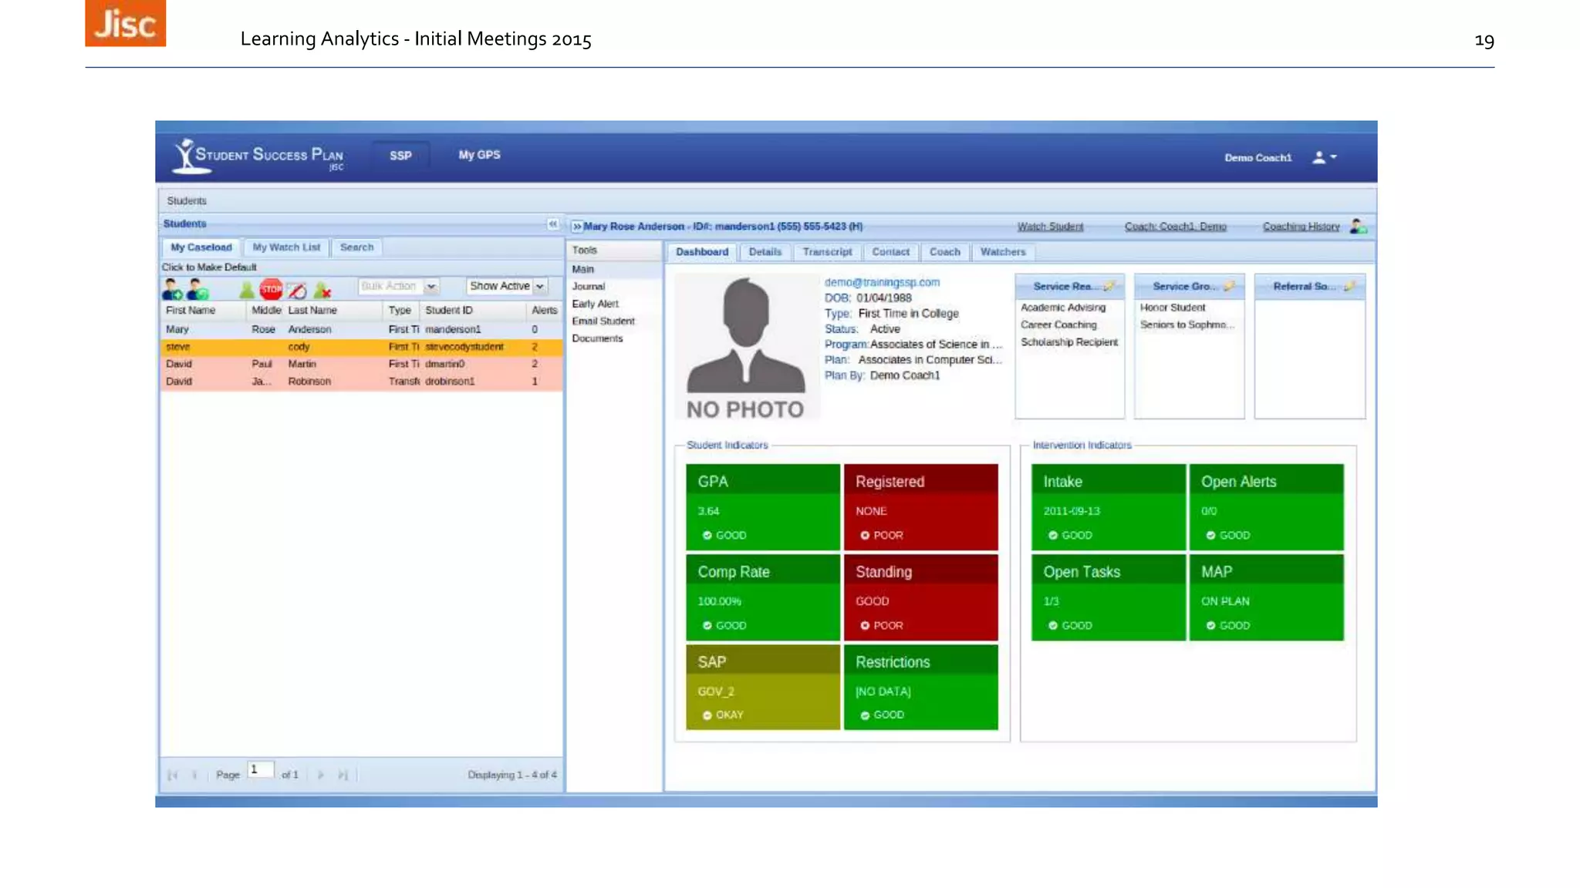Click the MAP indicator tile
The image size is (1580, 888).
click(x=1266, y=597)
